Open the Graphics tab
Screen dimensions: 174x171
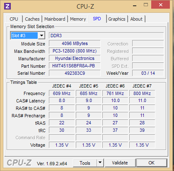(117, 19)
